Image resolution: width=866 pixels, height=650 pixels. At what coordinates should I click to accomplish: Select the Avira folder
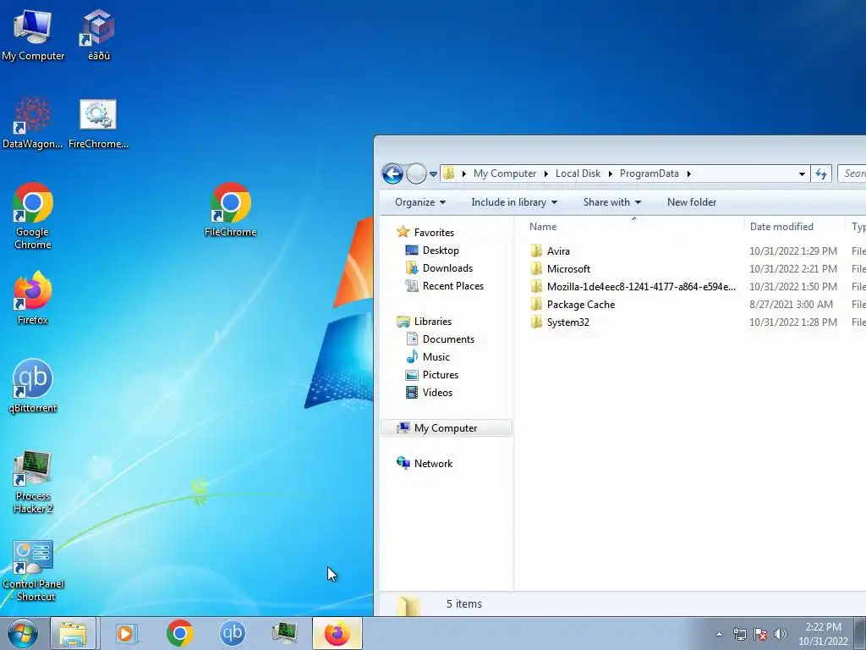tap(558, 251)
